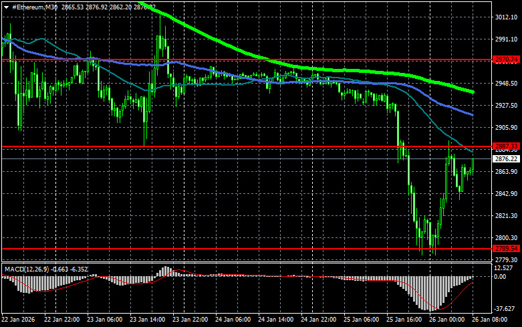Image resolution: width=522 pixels, height=327 pixels.
Task: Click the 25 Jan 06:00 time label
Action: pos(362,320)
